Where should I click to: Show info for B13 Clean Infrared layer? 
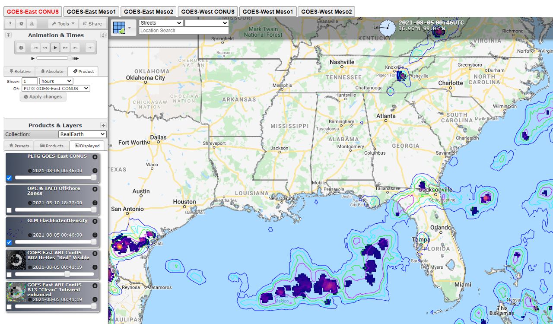(x=95, y=299)
